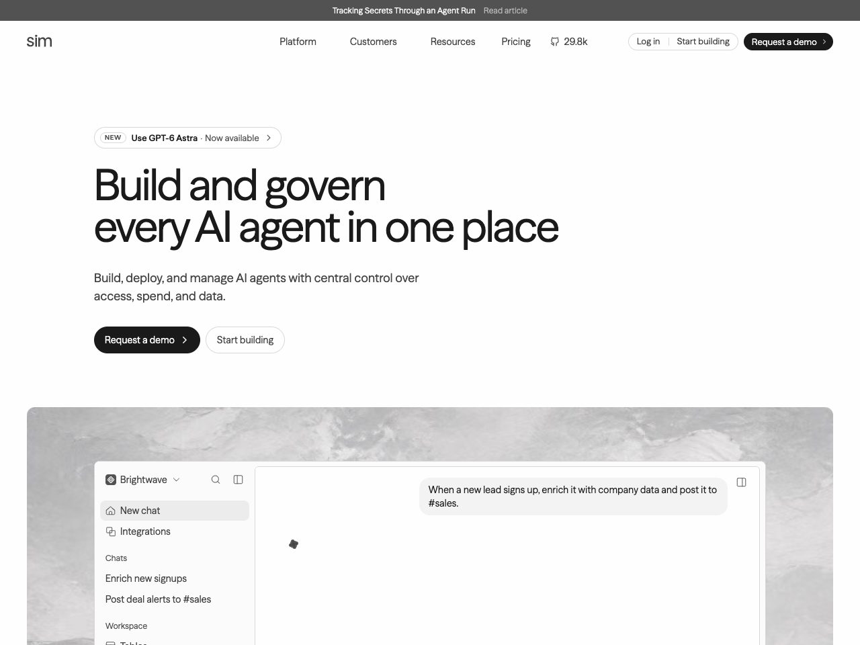Screen dimensions: 860x645
Task: Click the panel icon at chat top right
Action: 742,482
